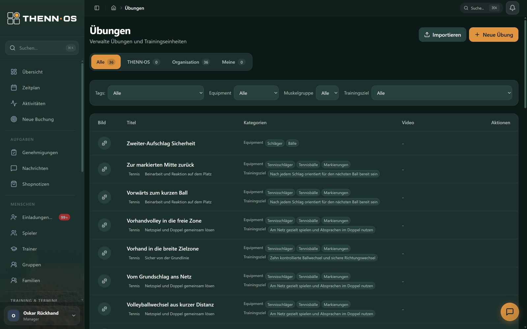Open notifications bell
Image resolution: width=527 pixels, height=329 pixels.
coord(513,8)
